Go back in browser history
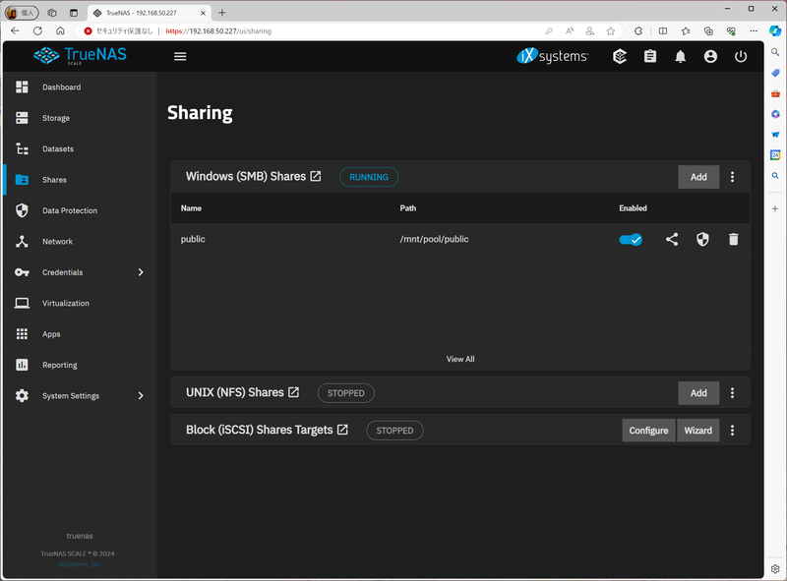The image size is (787, 581). (15, 31)
